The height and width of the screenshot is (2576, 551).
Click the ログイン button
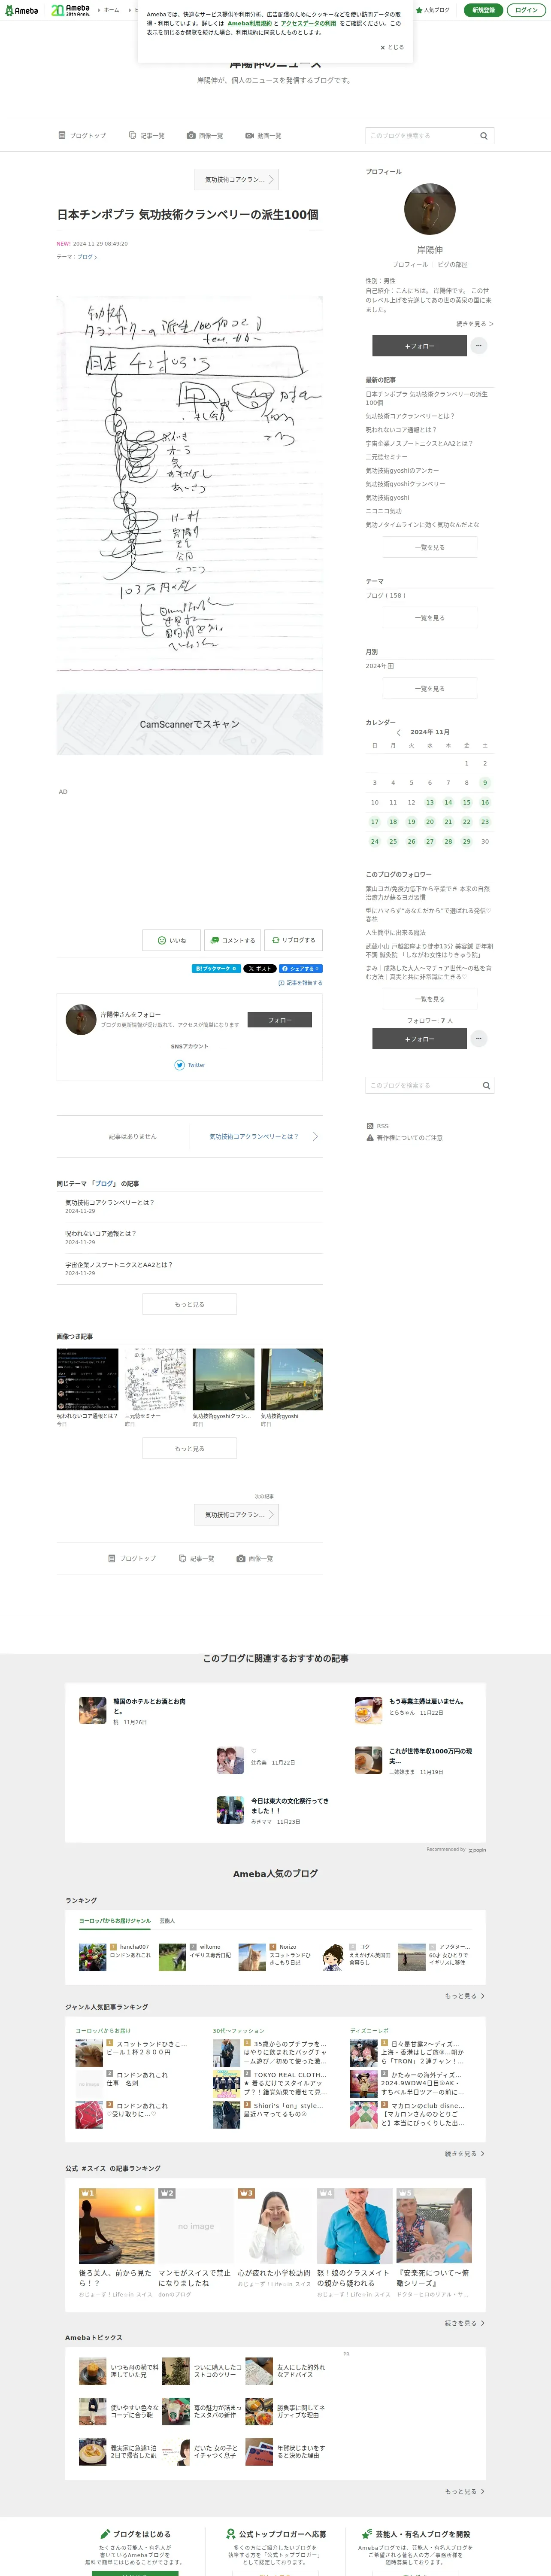(526, 10)
